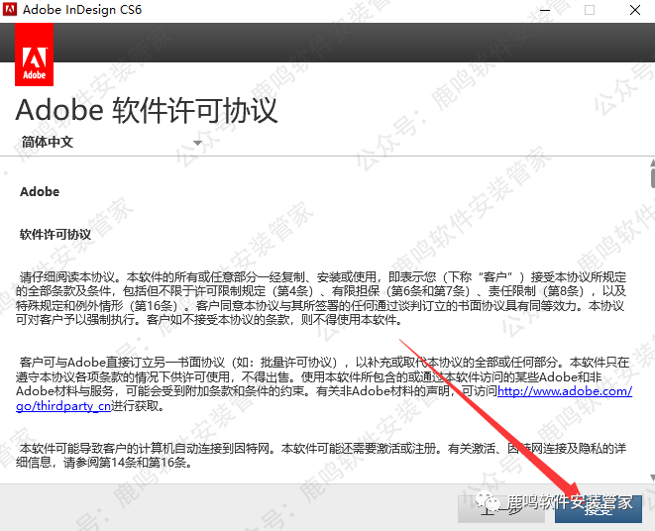The width and height of the screenshot is (655, 531).
Task: Select the 简体中文 language combo box
Action: tap(109, 143)
